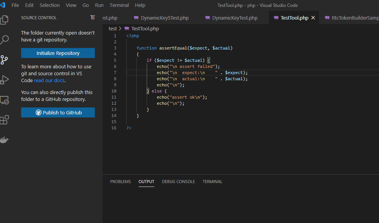The width and height of the screenshot is (379, 223).
Task: Open Source Control views and more actions
Action: coord(92,18)
